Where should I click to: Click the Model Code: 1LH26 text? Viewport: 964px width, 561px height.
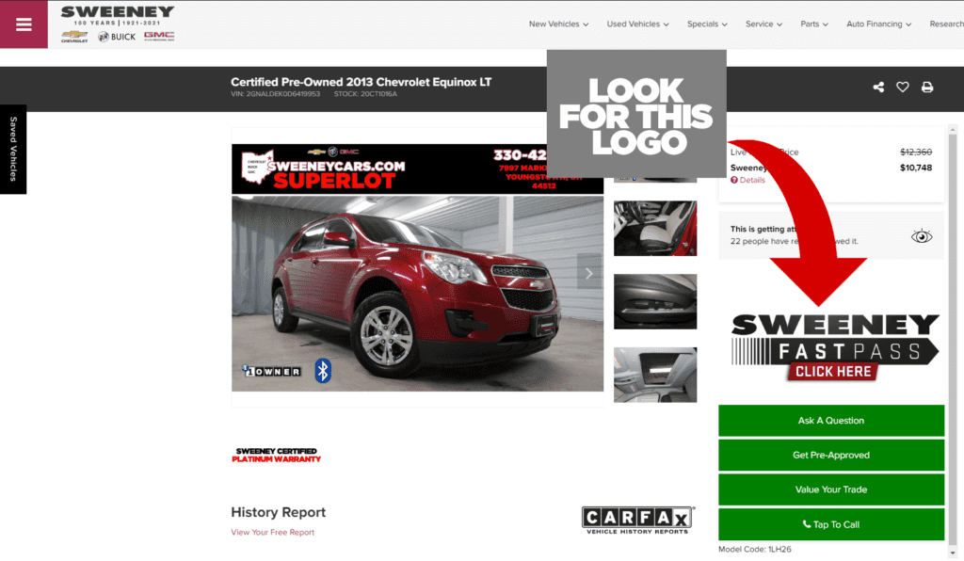pos(754,550)
